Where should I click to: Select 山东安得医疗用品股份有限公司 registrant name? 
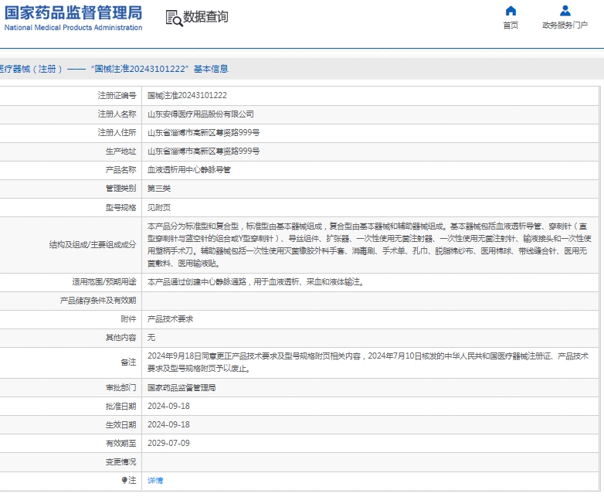pos(201,114)
